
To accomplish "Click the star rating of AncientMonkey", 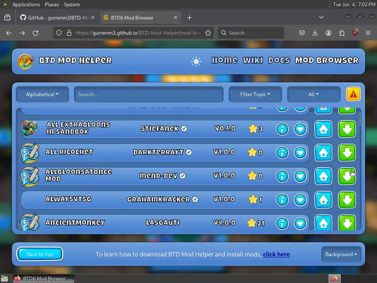I will tap(256, 223).
